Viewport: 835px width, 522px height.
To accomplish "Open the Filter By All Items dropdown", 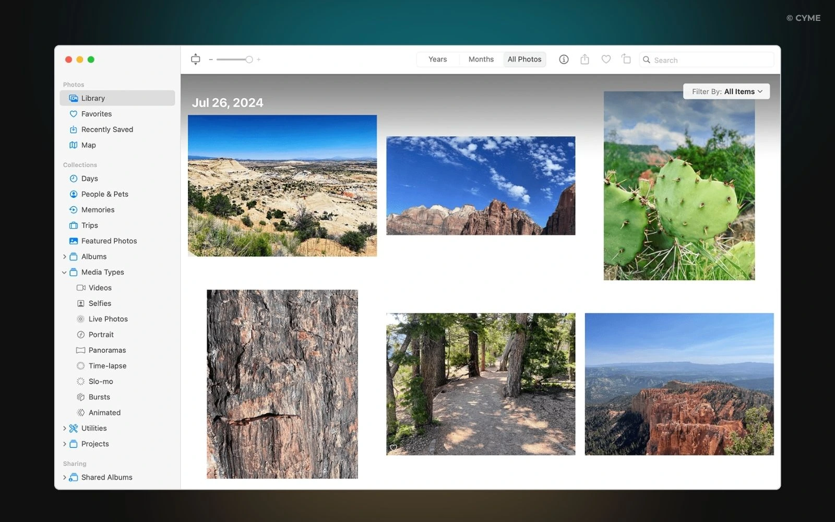I will 726,91.
